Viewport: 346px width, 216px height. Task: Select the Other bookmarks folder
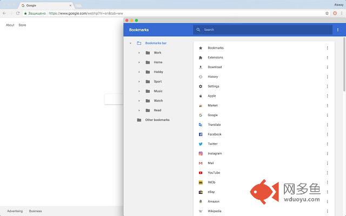[153, 120]
